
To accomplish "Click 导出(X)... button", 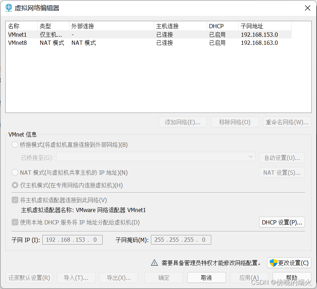I will [x=119, y=277].
